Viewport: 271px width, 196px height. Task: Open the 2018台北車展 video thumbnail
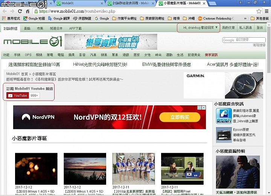[x=134, y=169]
